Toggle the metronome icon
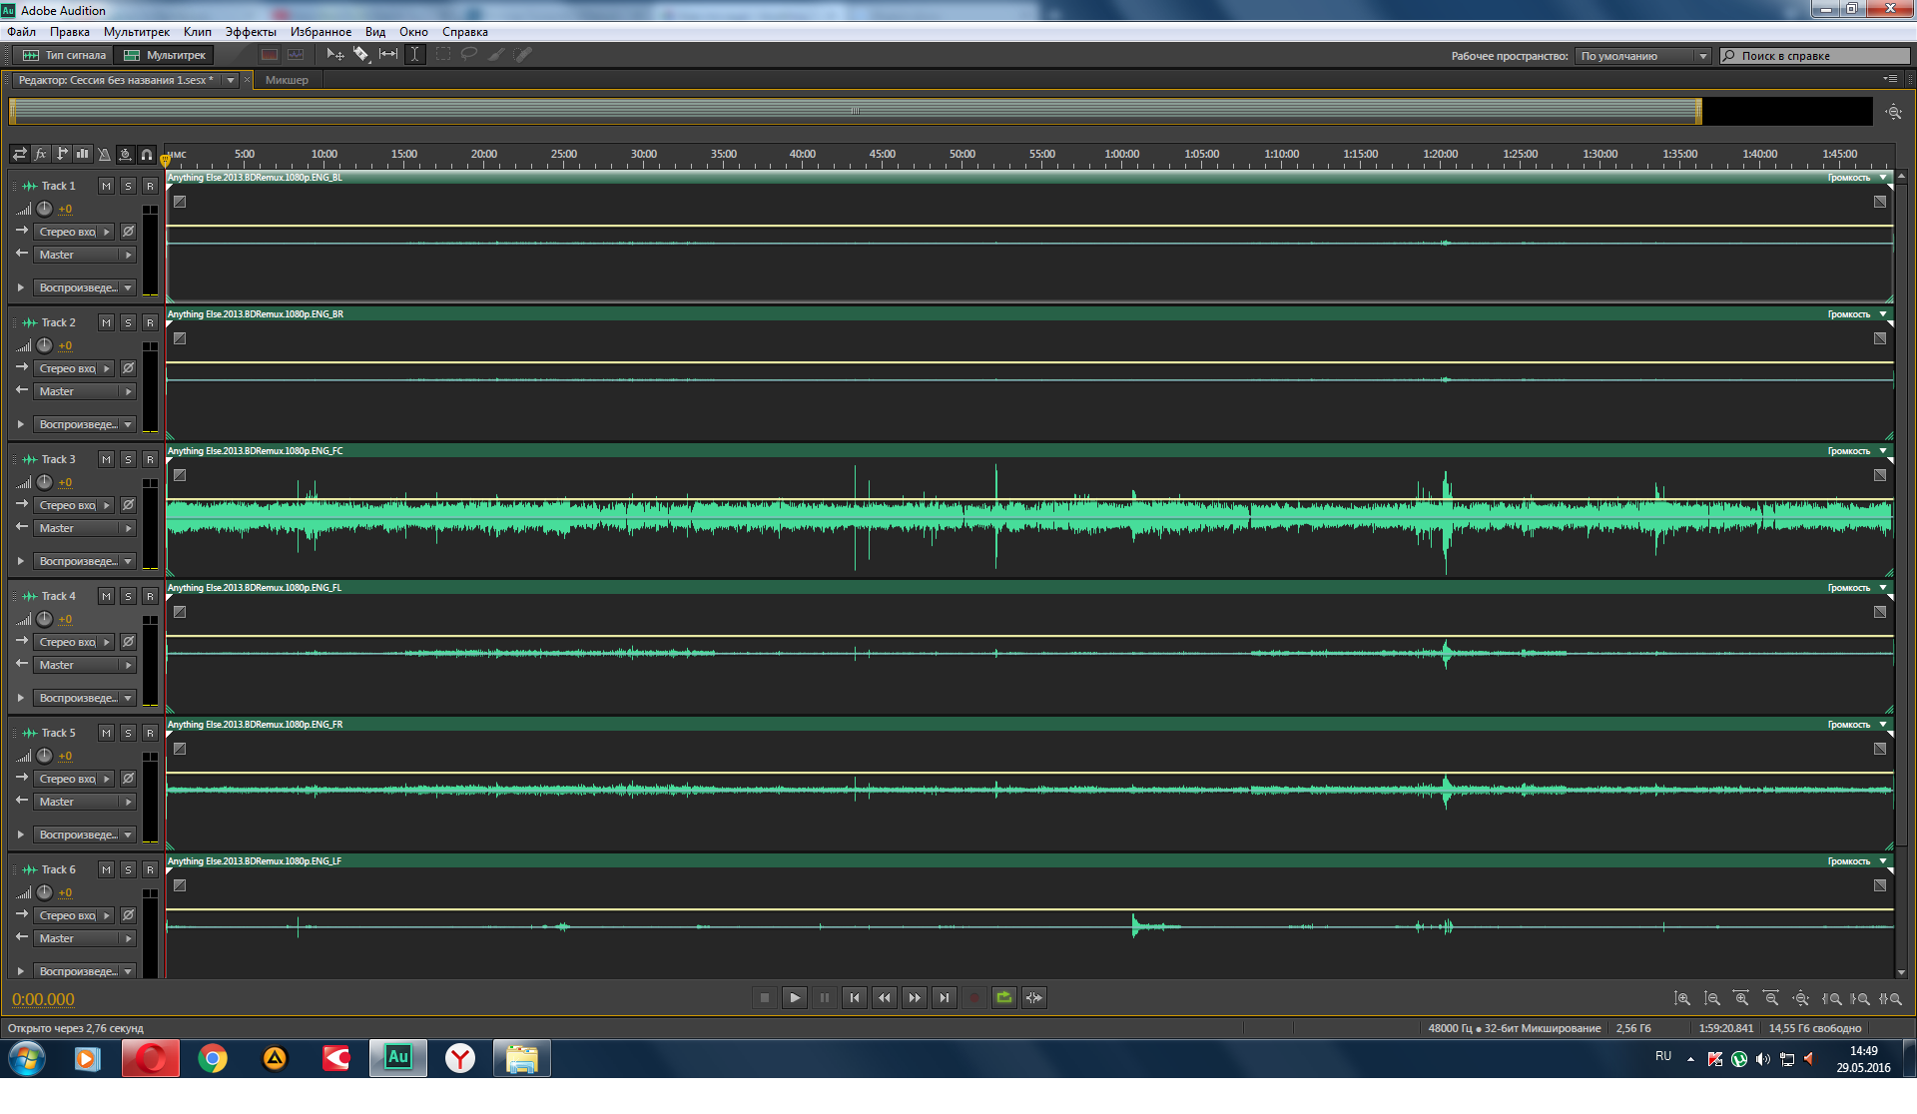 (x=104, y=155)
